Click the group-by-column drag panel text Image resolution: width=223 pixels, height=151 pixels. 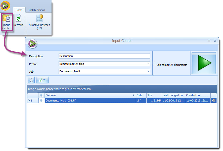(60, 89)
